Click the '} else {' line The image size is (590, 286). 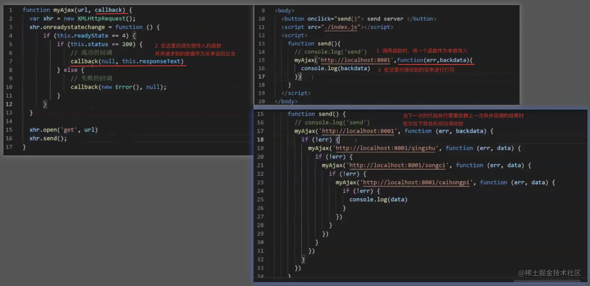(x=71, y=70)
